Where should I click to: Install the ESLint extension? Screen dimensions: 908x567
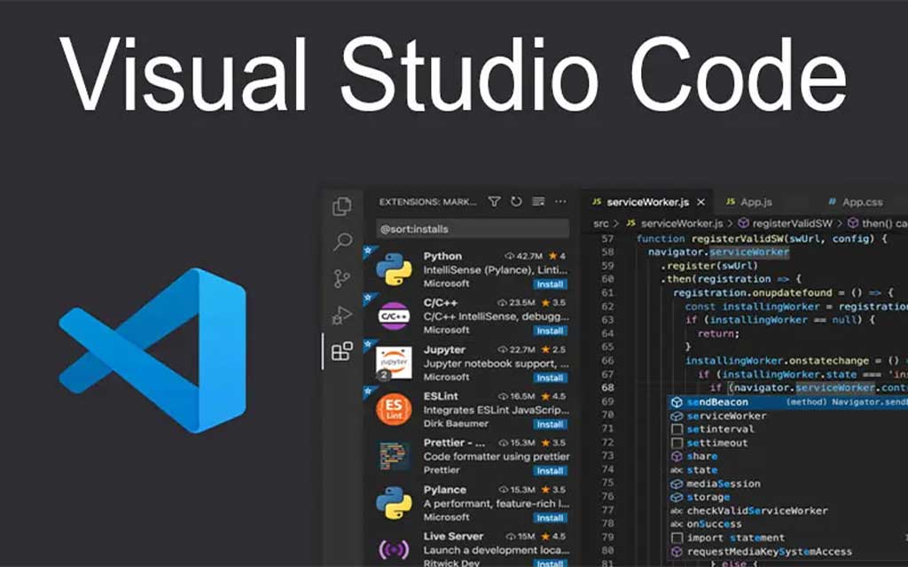(550, 424)
